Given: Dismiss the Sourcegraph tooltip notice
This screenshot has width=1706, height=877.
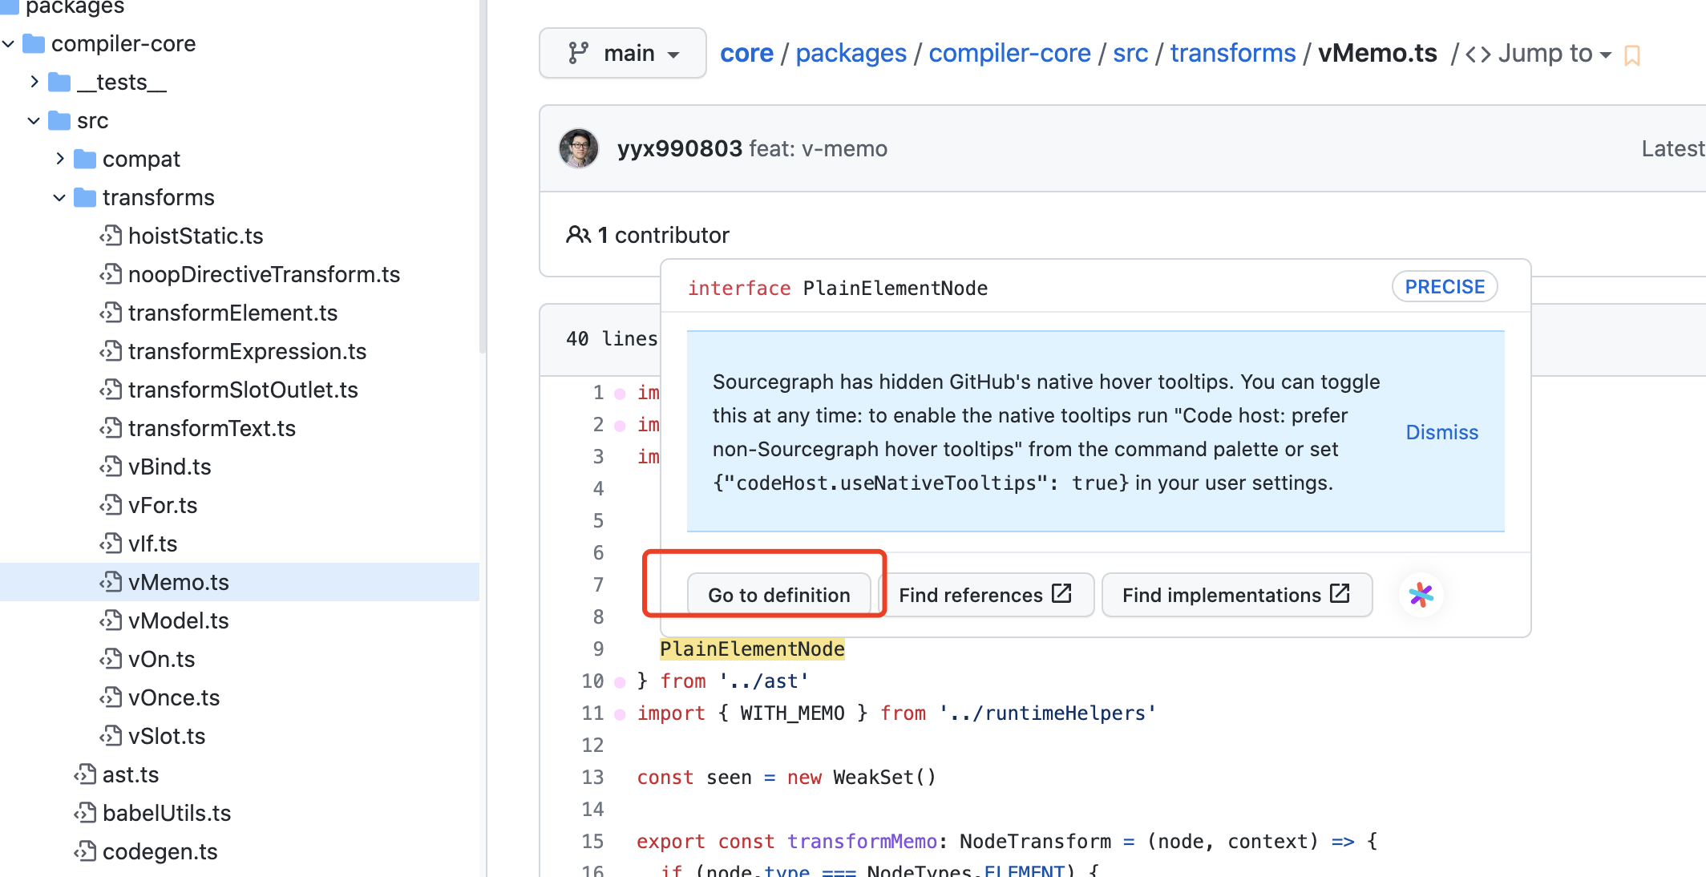Looking at the screenshot, I should coord(1441,432).
